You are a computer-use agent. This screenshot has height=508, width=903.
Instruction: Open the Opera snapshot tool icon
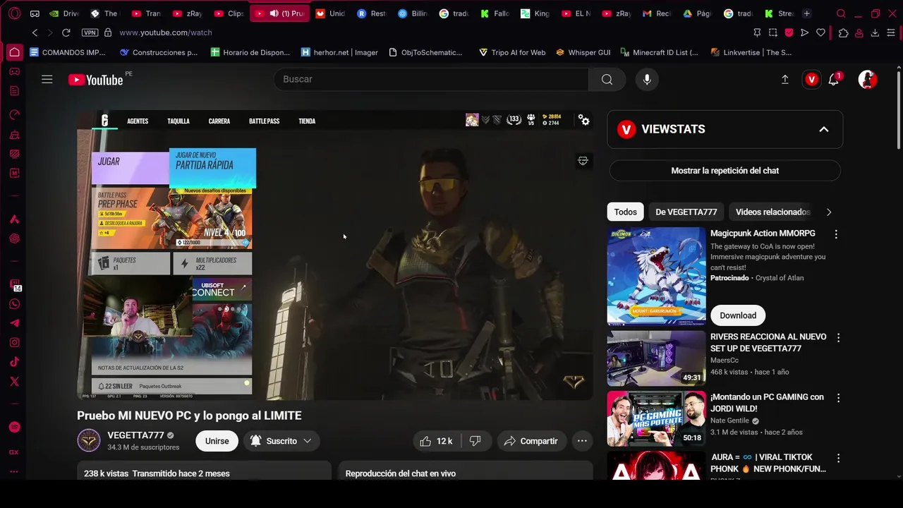(x=772, y=32)
